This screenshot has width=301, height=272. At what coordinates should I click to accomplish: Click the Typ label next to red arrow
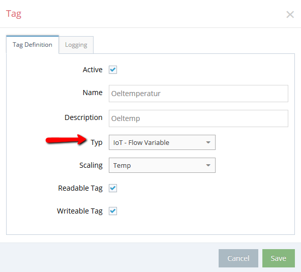97,143
